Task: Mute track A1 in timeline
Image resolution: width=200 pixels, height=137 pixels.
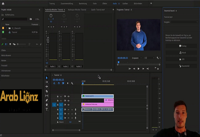Action: pyautogui.click(x=68, y=110)
